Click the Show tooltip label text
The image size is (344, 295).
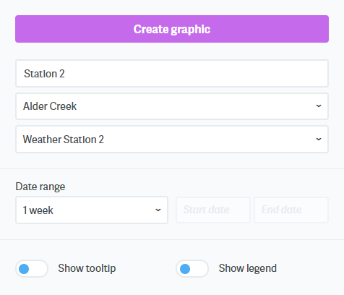[x=87, y=268]
